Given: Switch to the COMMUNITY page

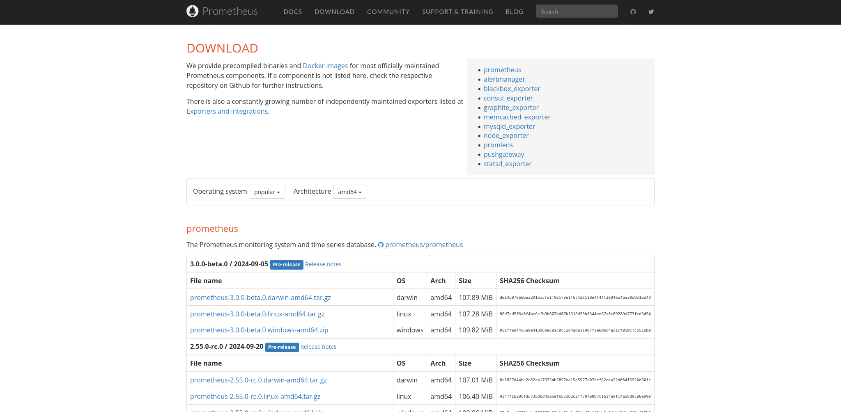Looking at the screenshot, I should [x=388, y=11].
